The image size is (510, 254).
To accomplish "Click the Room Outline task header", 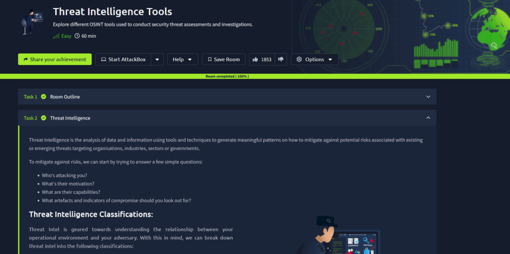I will 227,97.
